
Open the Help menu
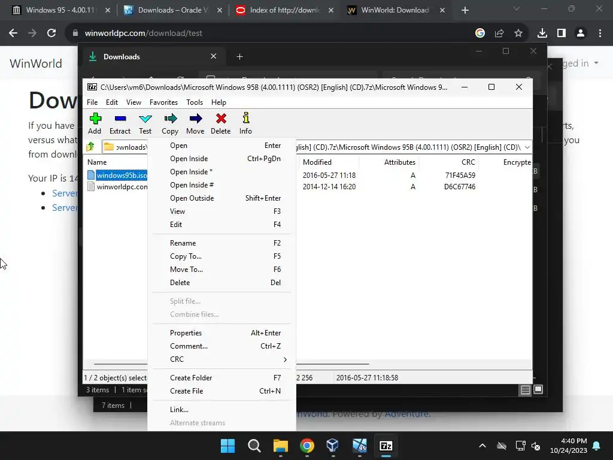click(219, 102)
